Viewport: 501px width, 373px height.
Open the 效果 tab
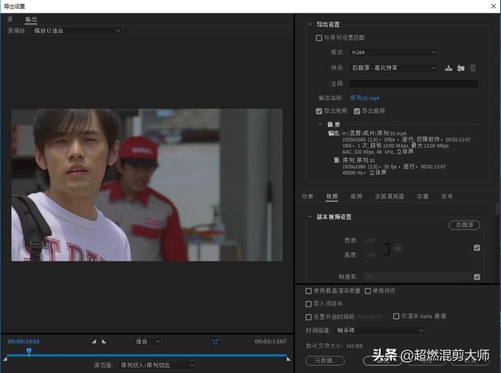[x=308, y=196]
